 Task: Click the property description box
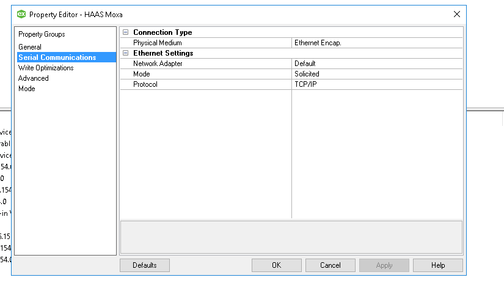[291, 237]
